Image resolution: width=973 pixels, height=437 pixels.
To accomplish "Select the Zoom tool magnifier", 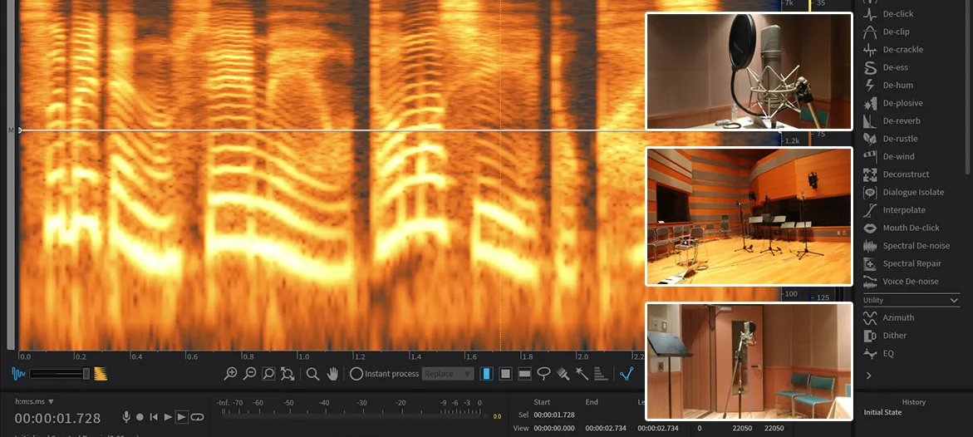I will click(312, 374).
